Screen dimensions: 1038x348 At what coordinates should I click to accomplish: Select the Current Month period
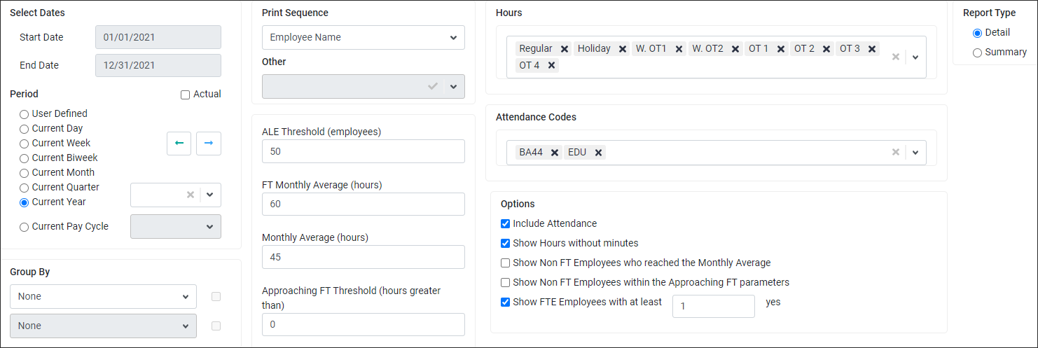pyautogui.click(x=25, y=173)
